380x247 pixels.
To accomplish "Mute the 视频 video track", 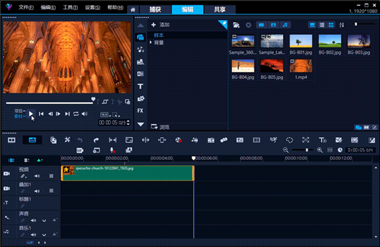I will click(37, 176).
